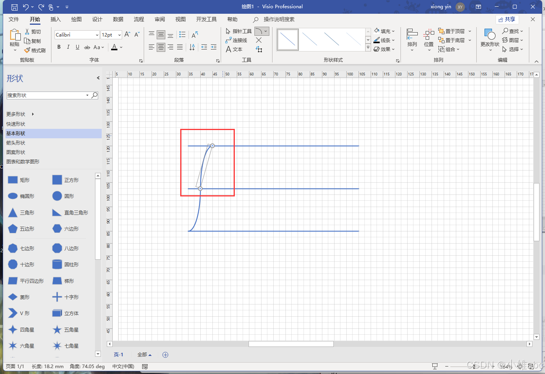545x374 pixels.
Task: Select the Connector (连接线) tool
Action: click(236, 40)
